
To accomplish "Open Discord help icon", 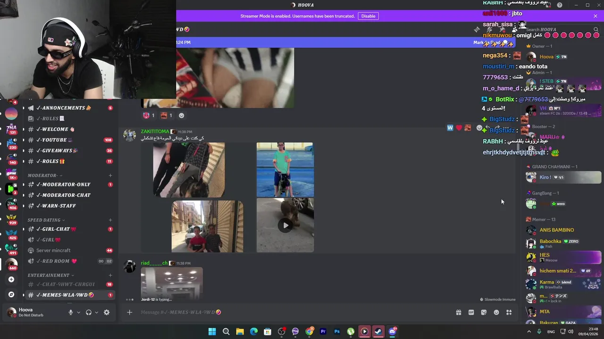I will [x=560, y=5].
